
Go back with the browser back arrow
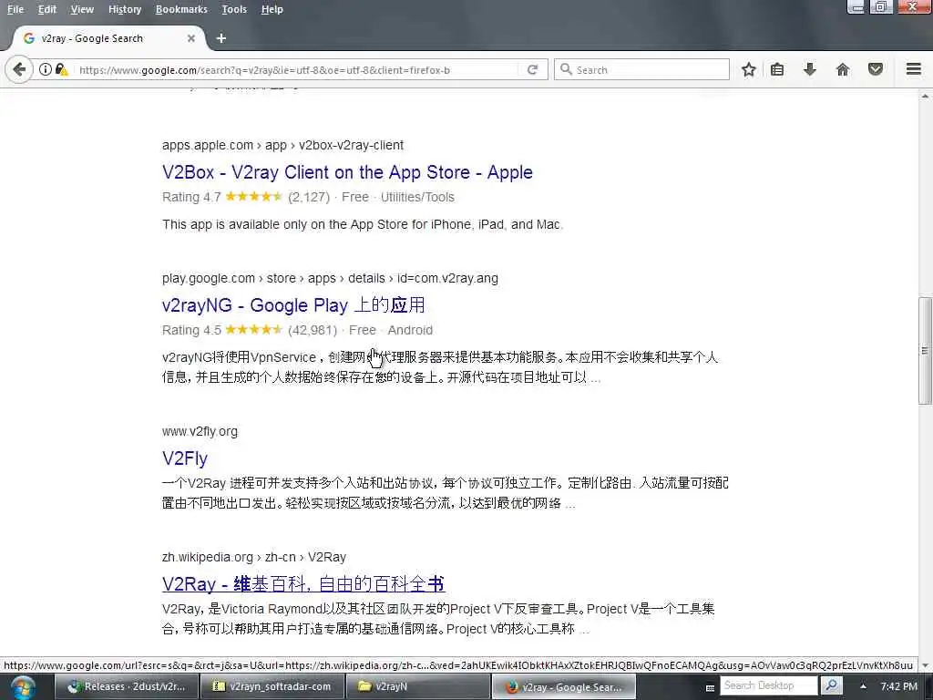coord(19,69)
